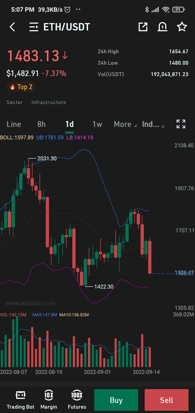This screenshot has width=195, height=413.
Task: Tap the share chart icon
Action: (143, 27)
